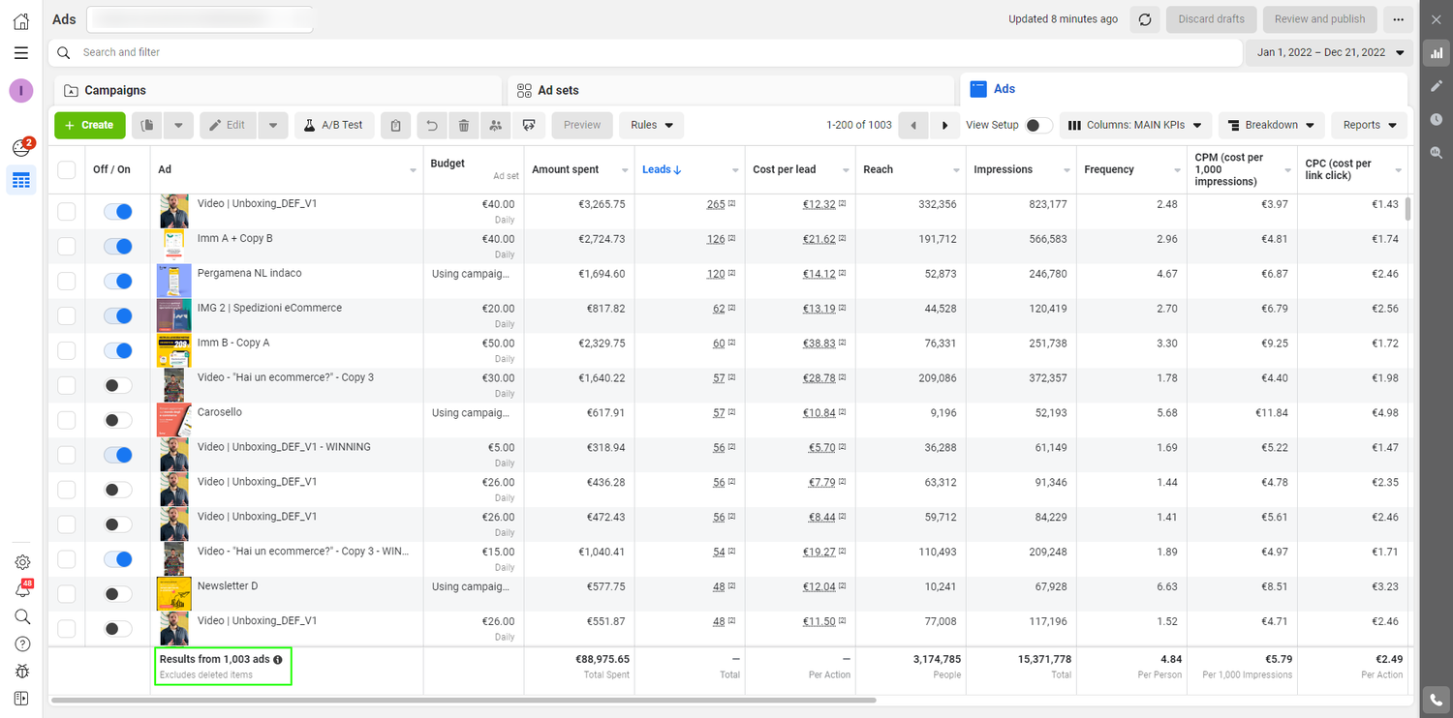Toggle the View Setup switch
1453x718 pixels.
1038,125
